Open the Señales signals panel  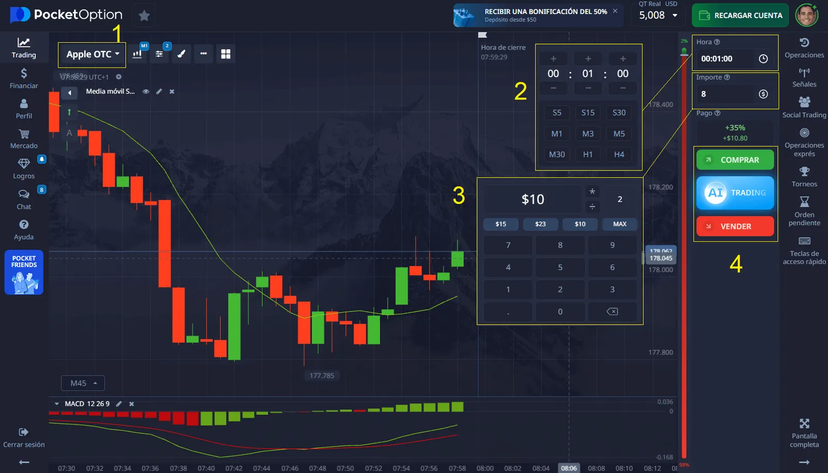click(804, 78)
